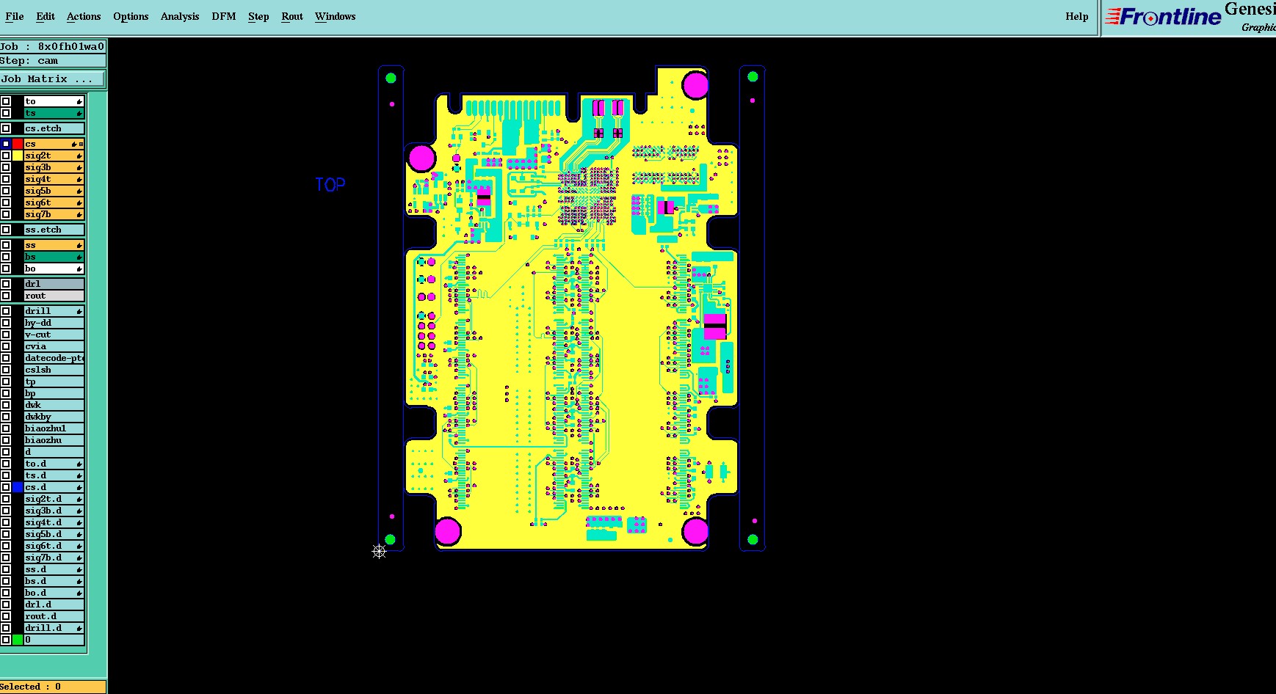Enable the v-cut layer checkbox
The height and width of the screenshot is (694, 1276).
point(6,335)
